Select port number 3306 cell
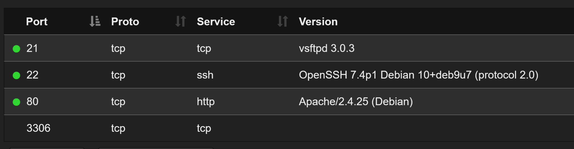 (x=38, y=128)
